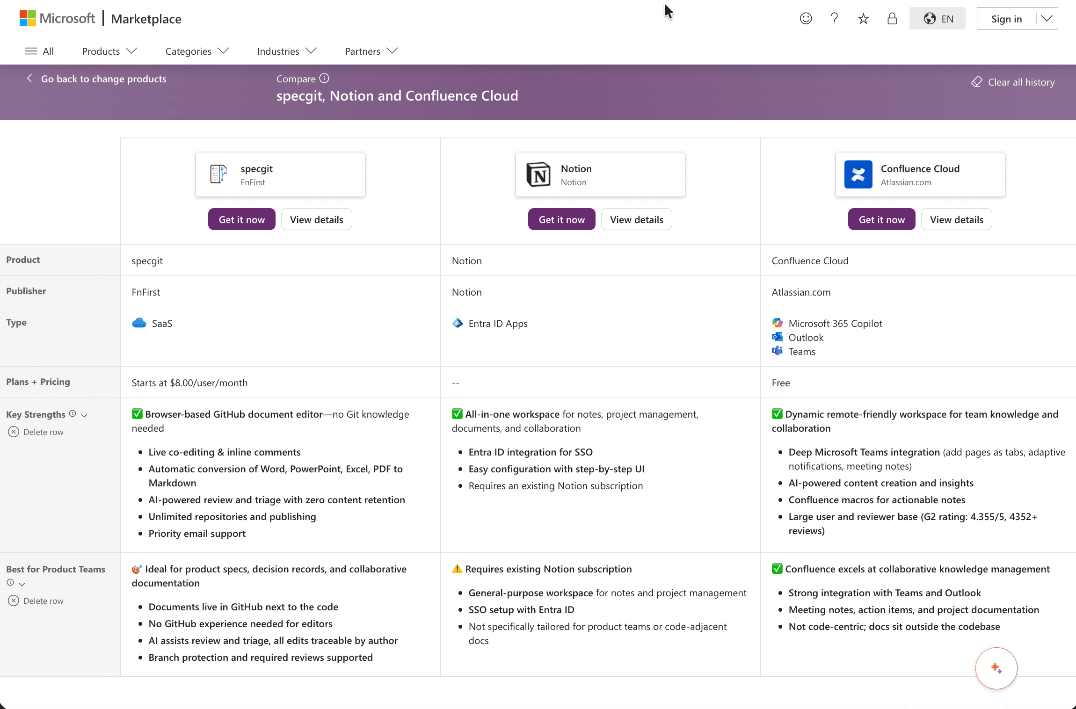Click 'SSO setup with Entra ID' bullet

[521, 609]
